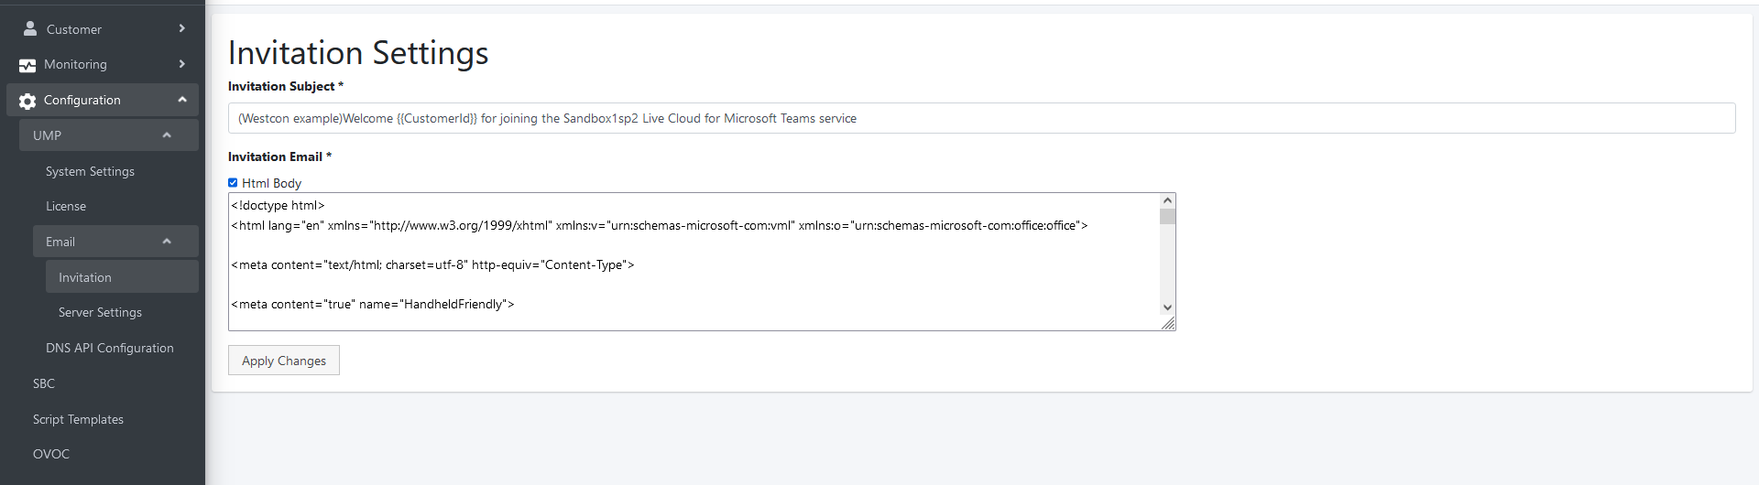The image size is (1759, 485).
Task: Click the Customer person icon
Action: pyautogui.click(x=30, y=28)
